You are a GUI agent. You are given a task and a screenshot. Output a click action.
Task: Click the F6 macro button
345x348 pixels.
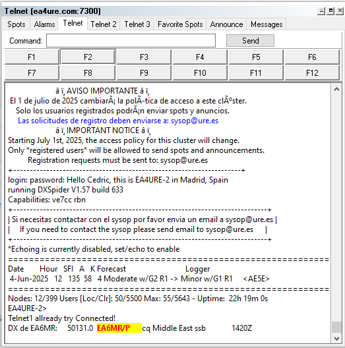coord(312,57)
